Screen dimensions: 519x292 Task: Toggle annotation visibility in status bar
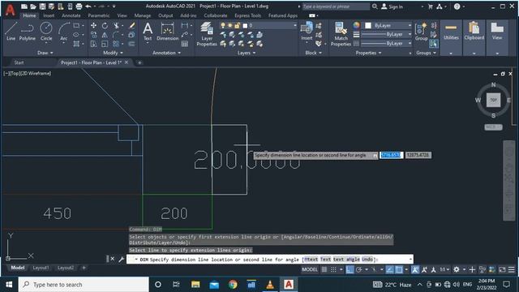[415, 270]
